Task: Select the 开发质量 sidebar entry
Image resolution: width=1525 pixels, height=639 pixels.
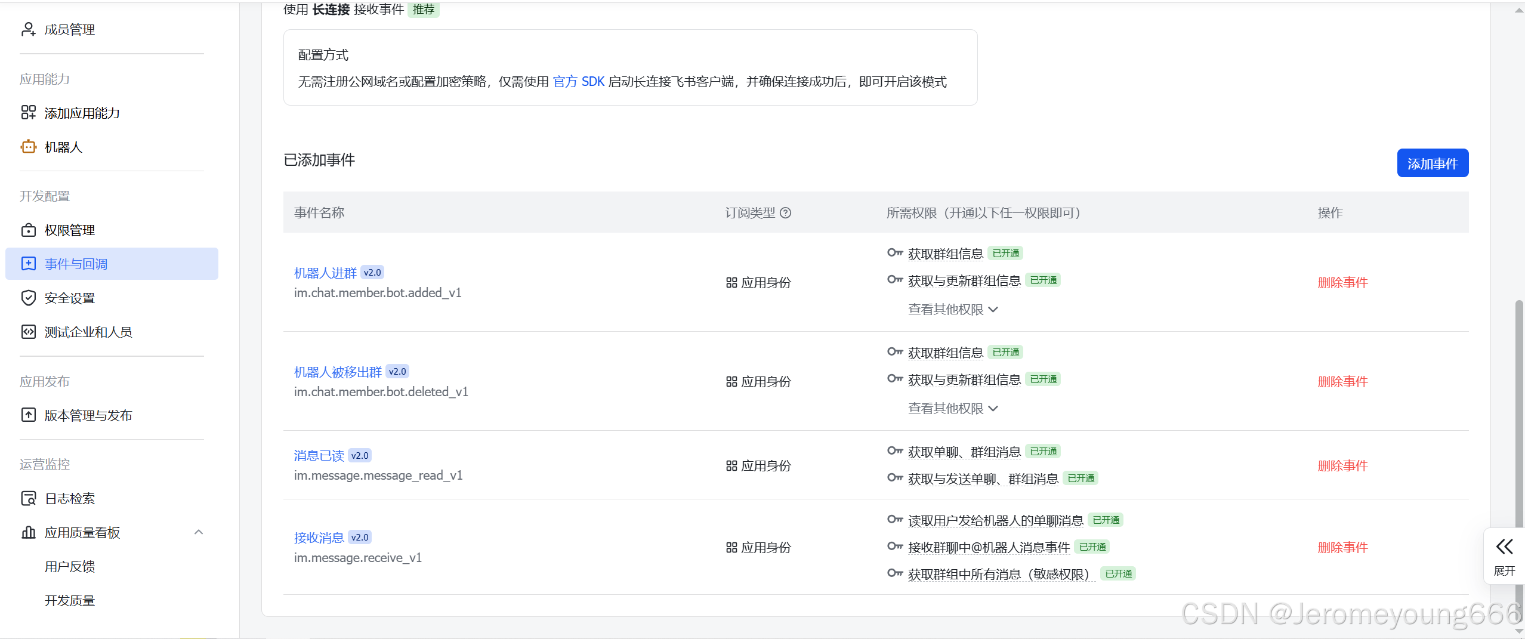Action: click(x=69, y=600)
